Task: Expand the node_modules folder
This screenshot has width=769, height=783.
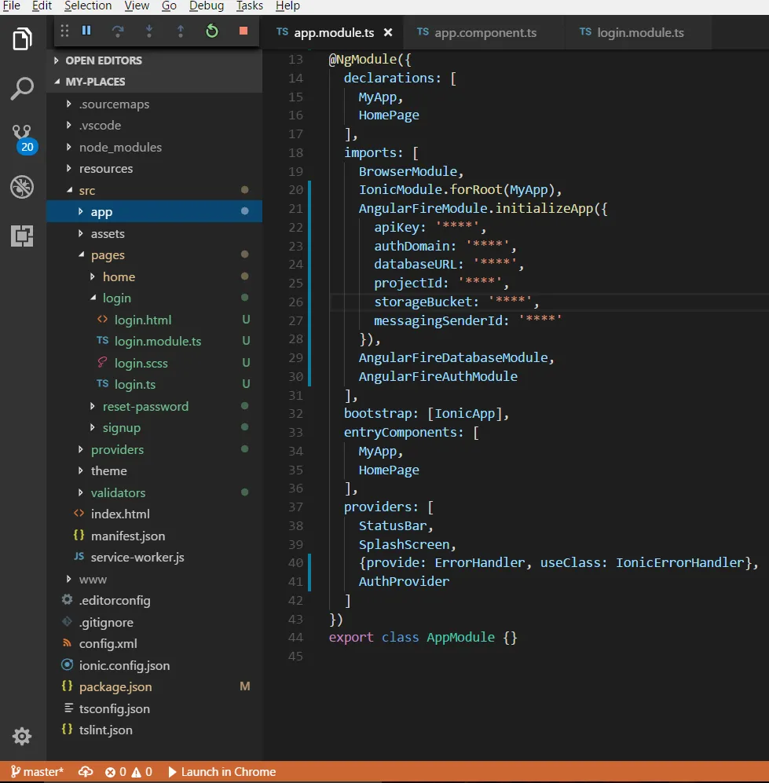Action: (x=120, y=147)
